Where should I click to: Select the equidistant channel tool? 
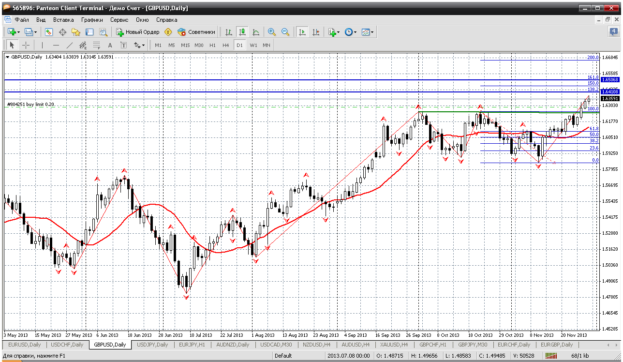point(83,45)
